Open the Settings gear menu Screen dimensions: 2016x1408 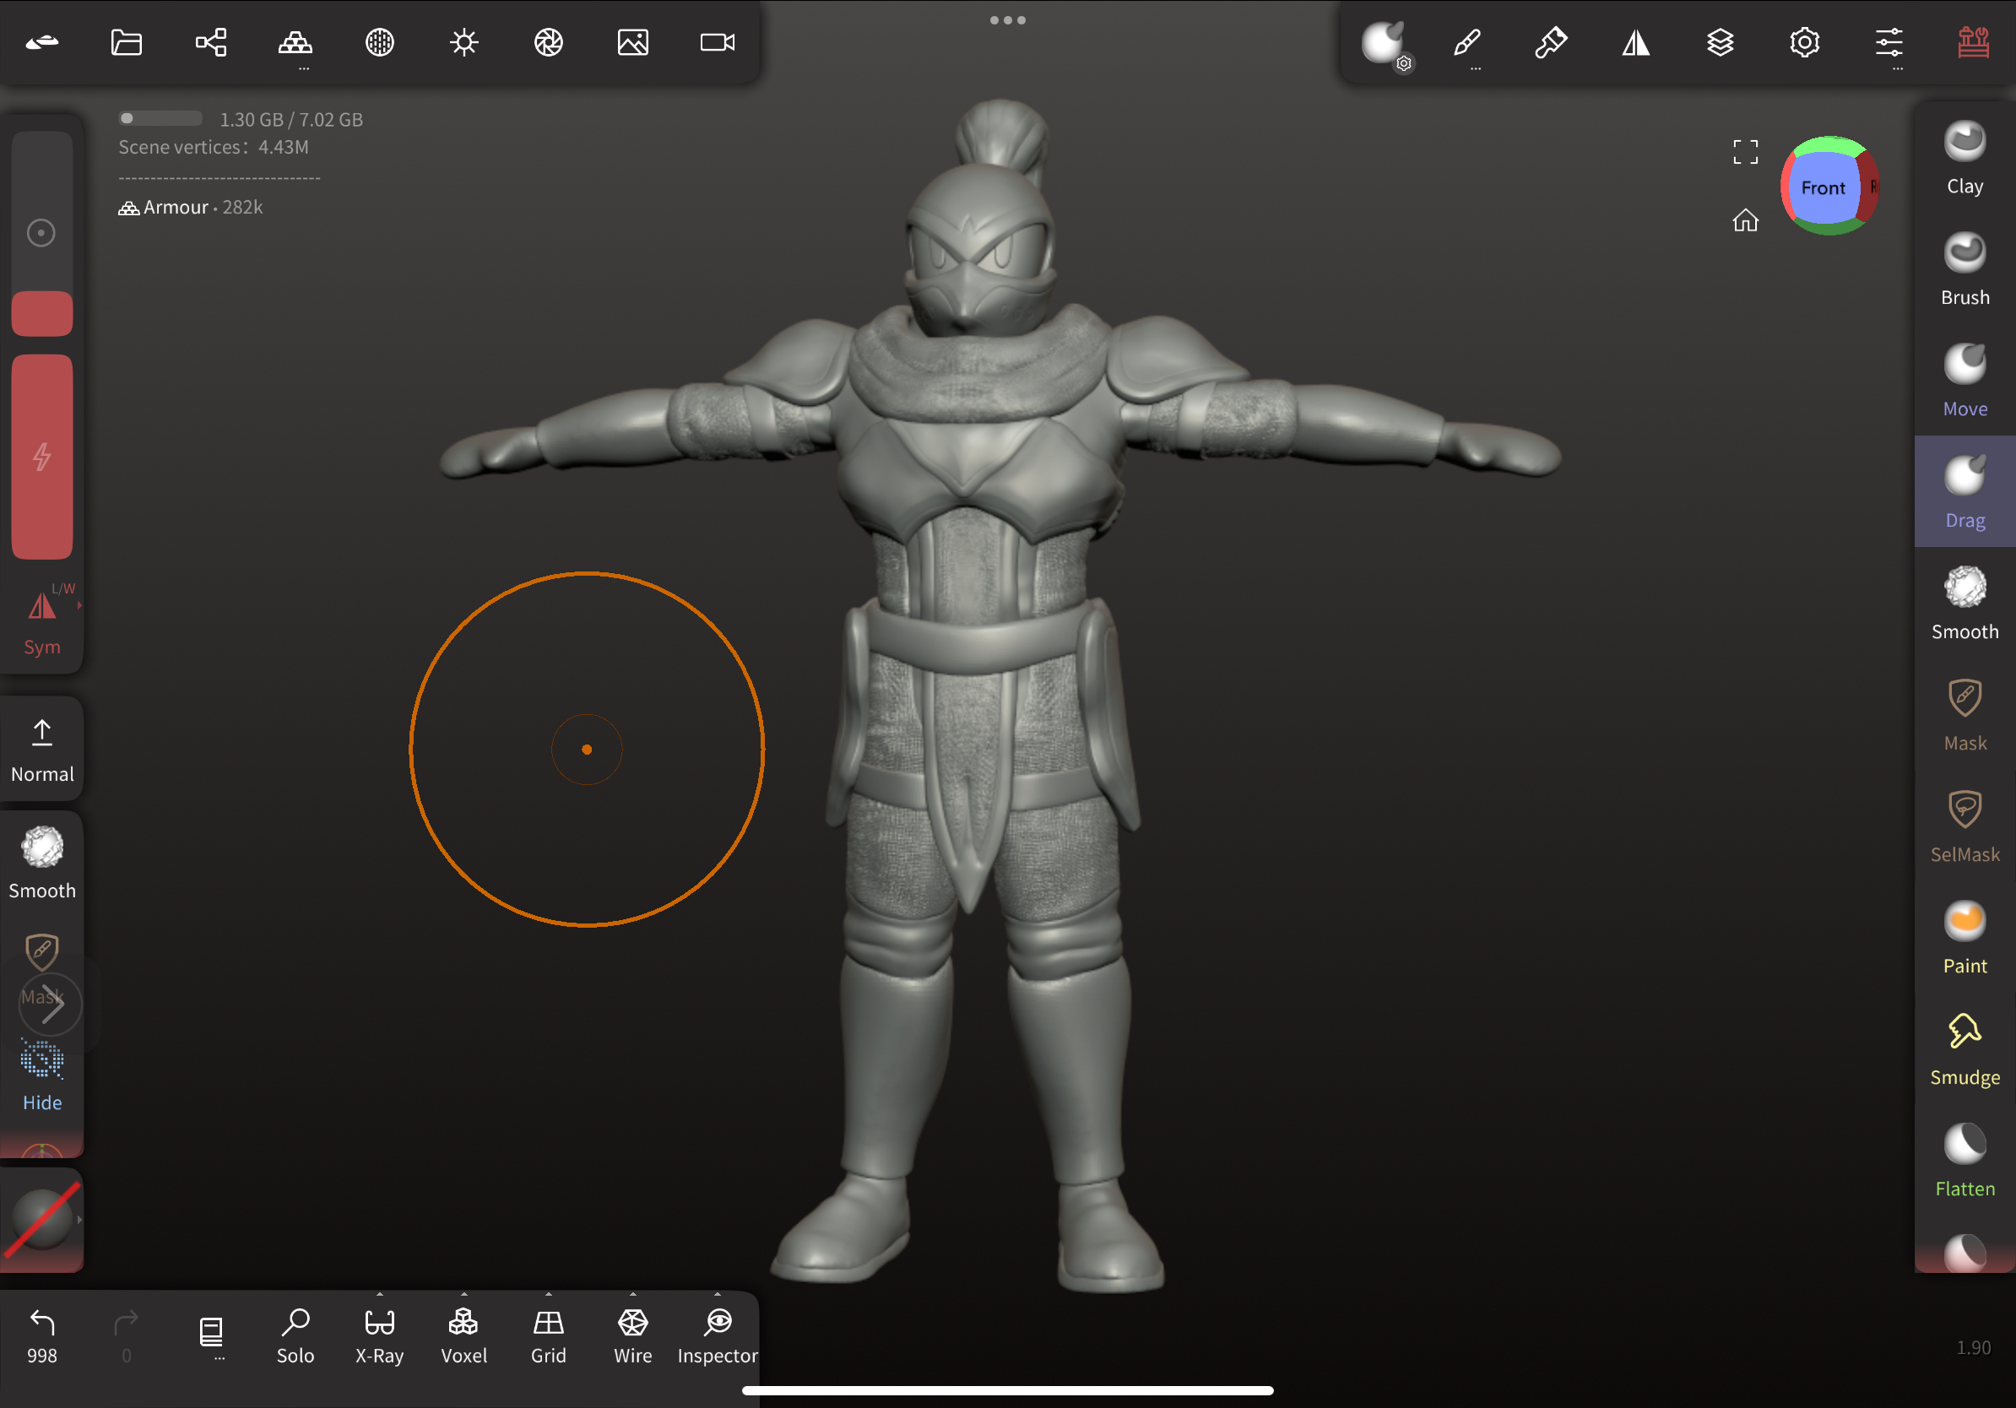[1803, 42]
